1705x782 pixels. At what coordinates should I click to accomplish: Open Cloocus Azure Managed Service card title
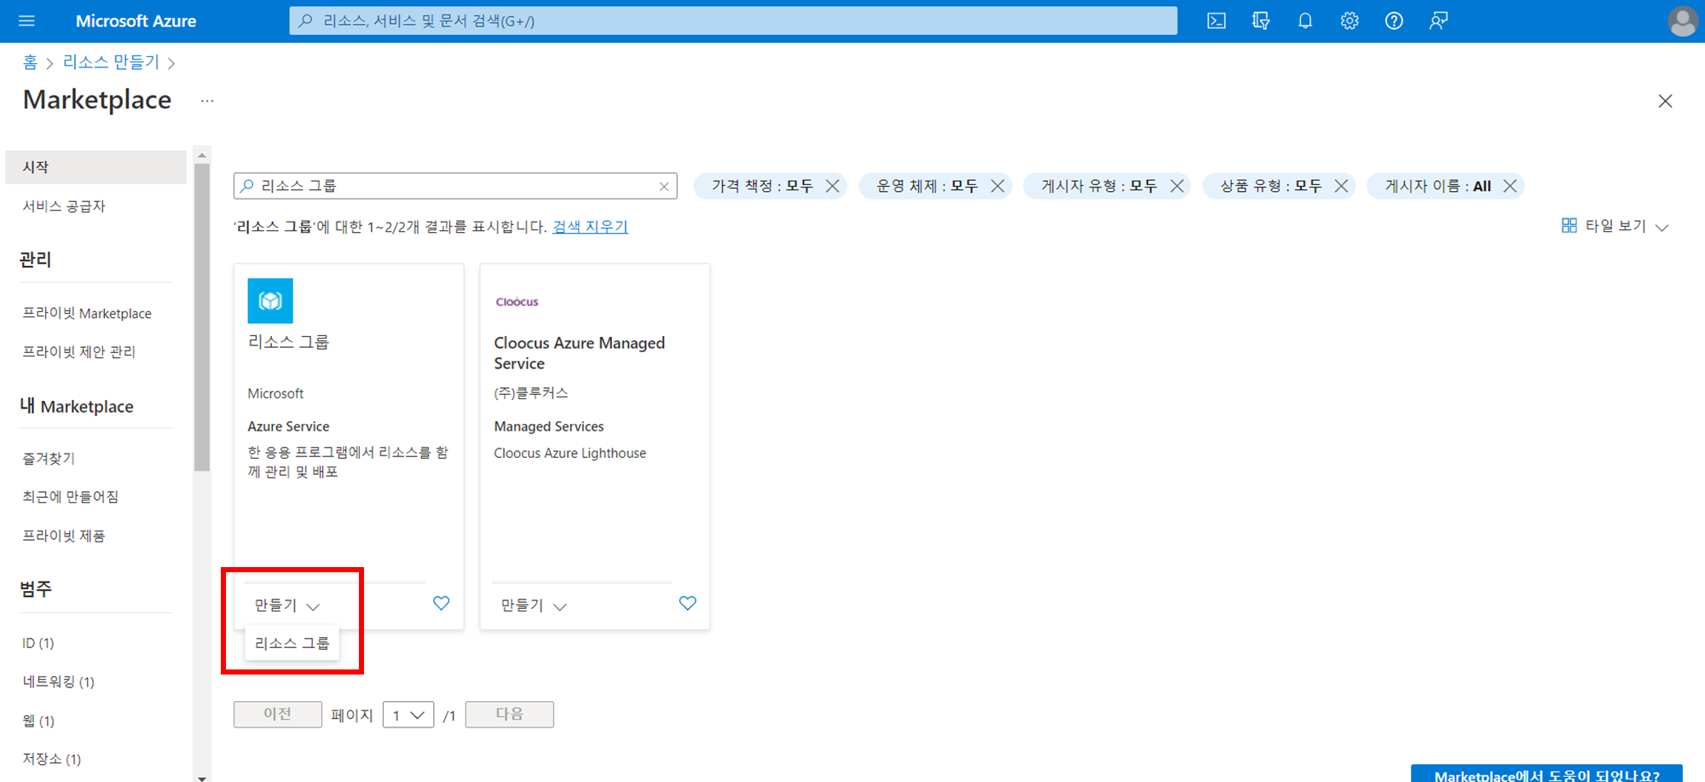(580, 353)
